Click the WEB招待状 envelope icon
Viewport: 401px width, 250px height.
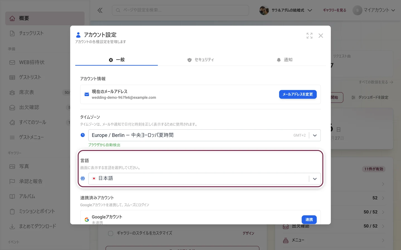pyautogui.click(x=12, y=62)
